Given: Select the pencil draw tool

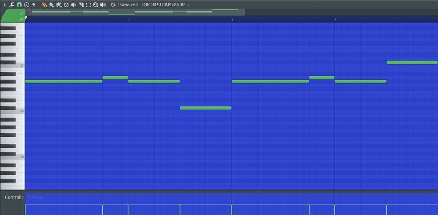Looking at the screenshot, I should point(44,5).
